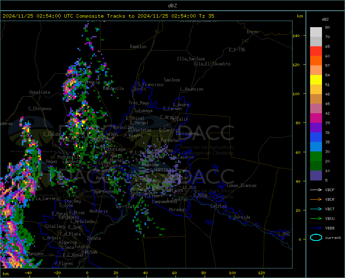Click the Tres_Mayo map label

(x=139, y=103)
